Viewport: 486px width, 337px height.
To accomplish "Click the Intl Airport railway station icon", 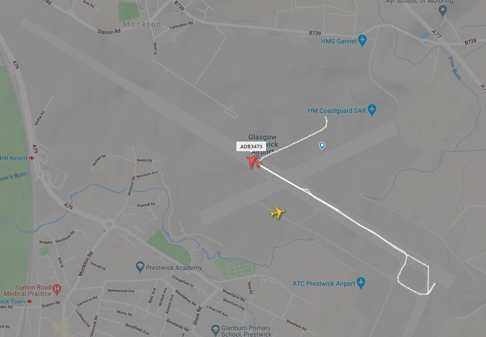I will pos(32,158).
